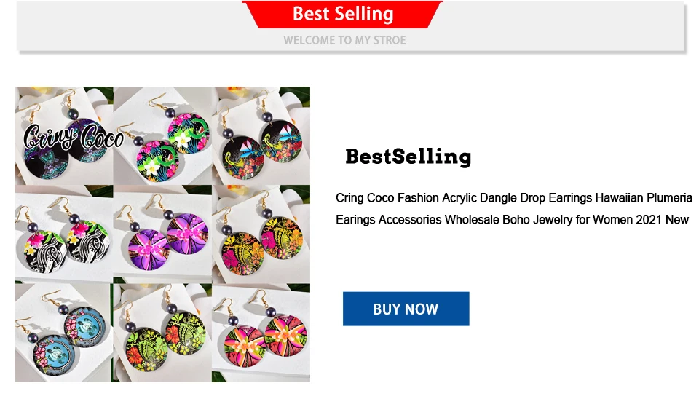Select the purple plumeria flower earrings thumbnail
This screenshot has height=415, width=699.
[162, 234]
